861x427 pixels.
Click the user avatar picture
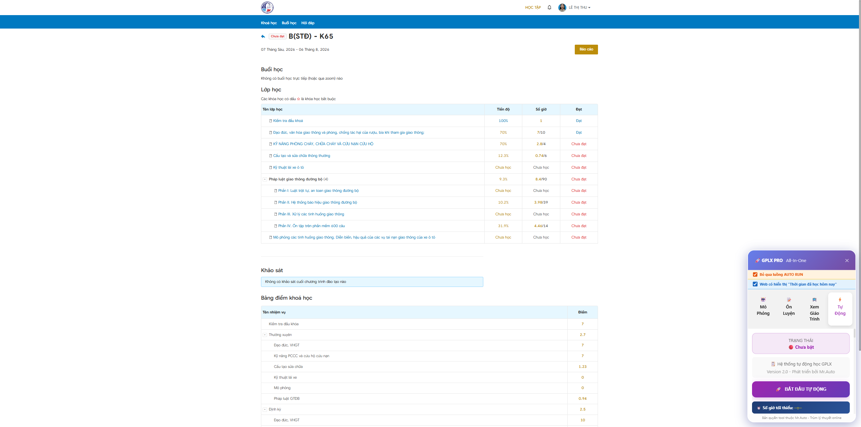point(562,7)
